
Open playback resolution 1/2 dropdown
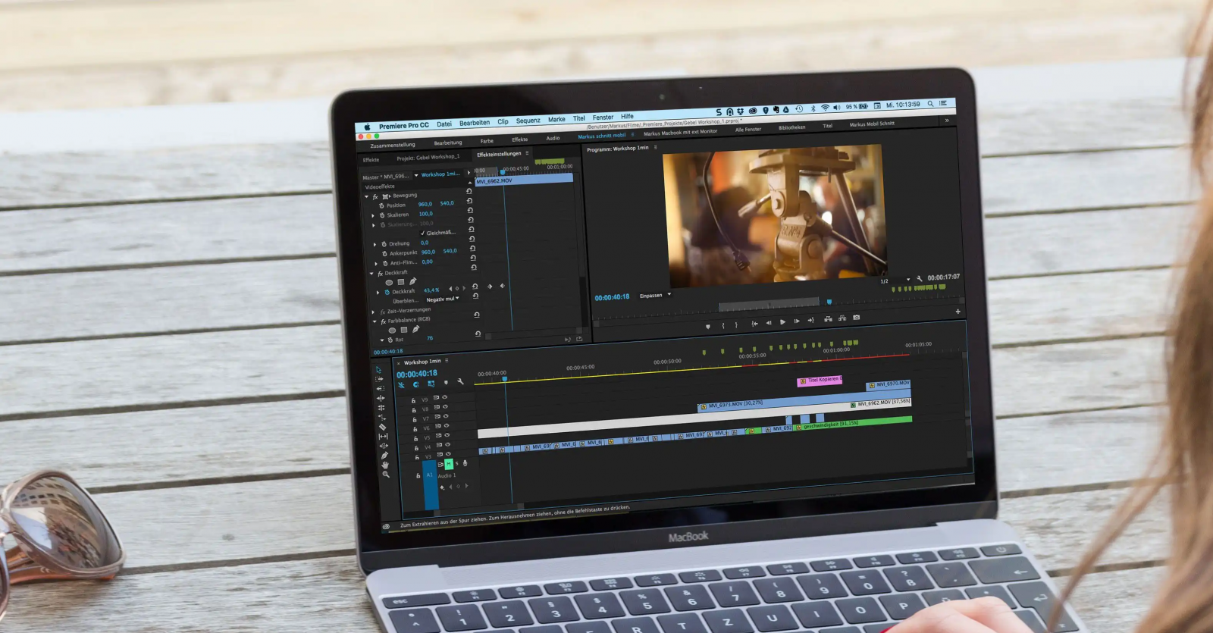pos(894,280)
